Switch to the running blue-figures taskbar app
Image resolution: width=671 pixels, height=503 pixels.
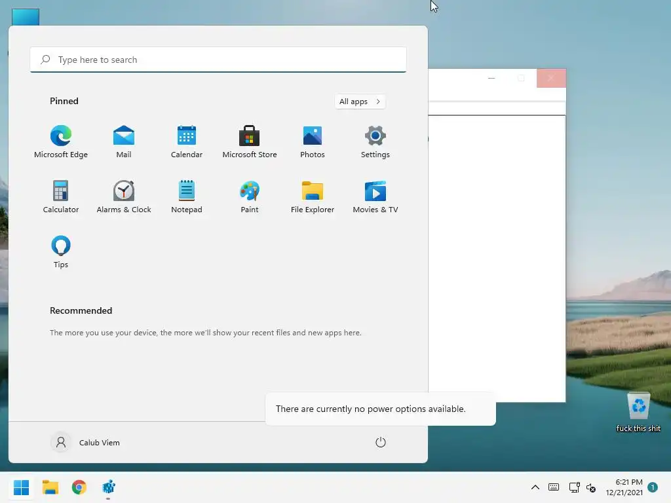tap(109, 487)
